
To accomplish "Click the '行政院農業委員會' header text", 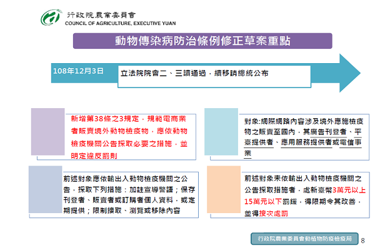I will (101, 15).
